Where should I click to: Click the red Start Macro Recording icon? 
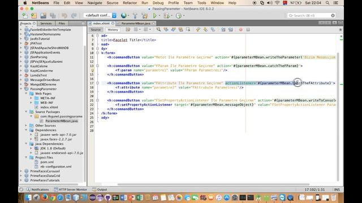(x=240, y=29)
